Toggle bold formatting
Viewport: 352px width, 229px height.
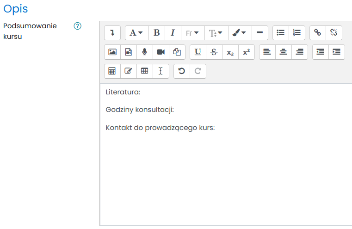tap(156, 33)
